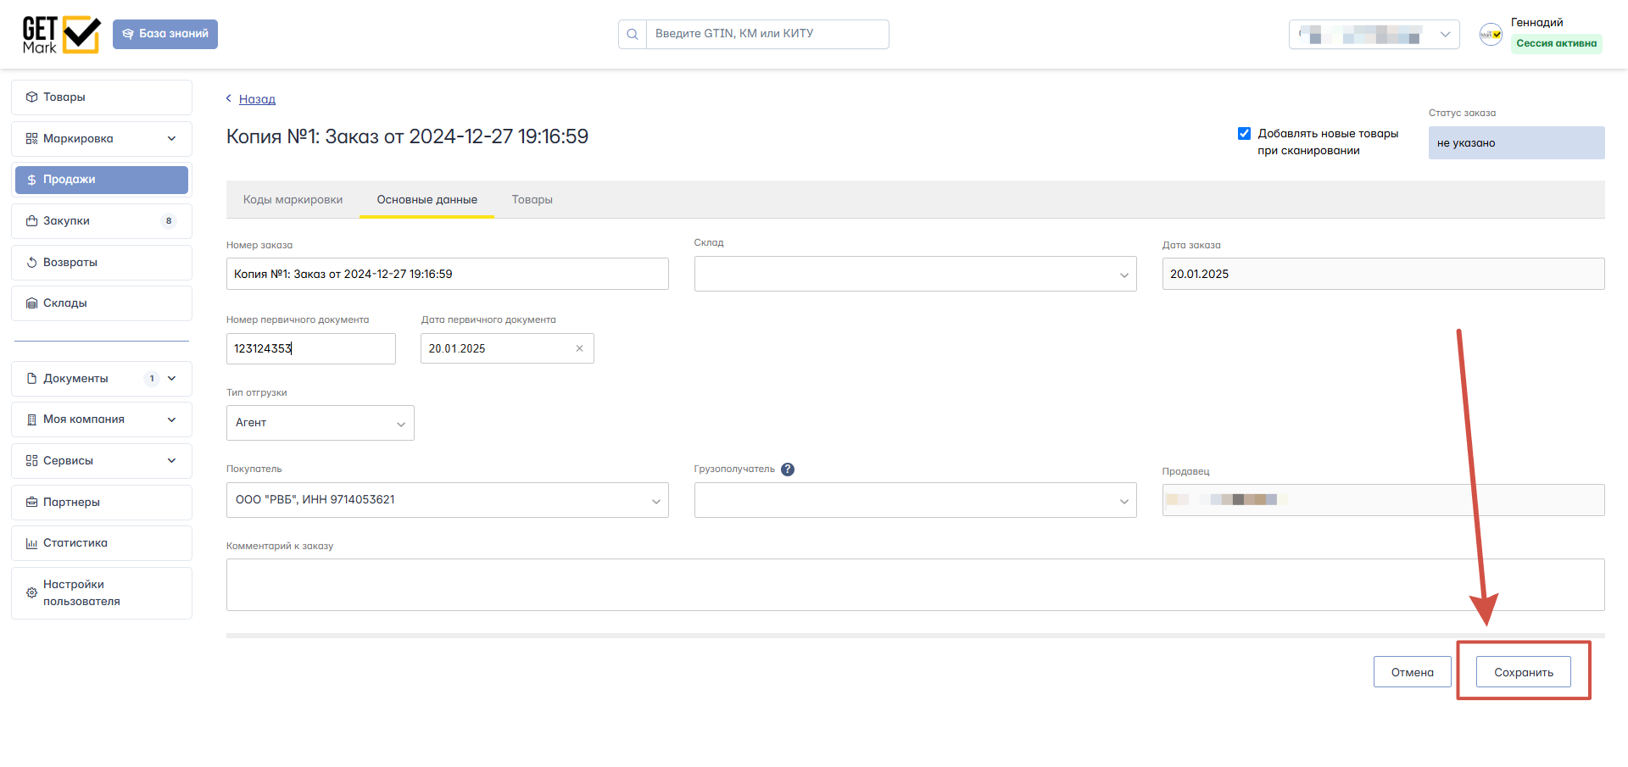Screen dimensions: 1628x767
Task: Switch to the Товары tab
Action: coord(532,200)
